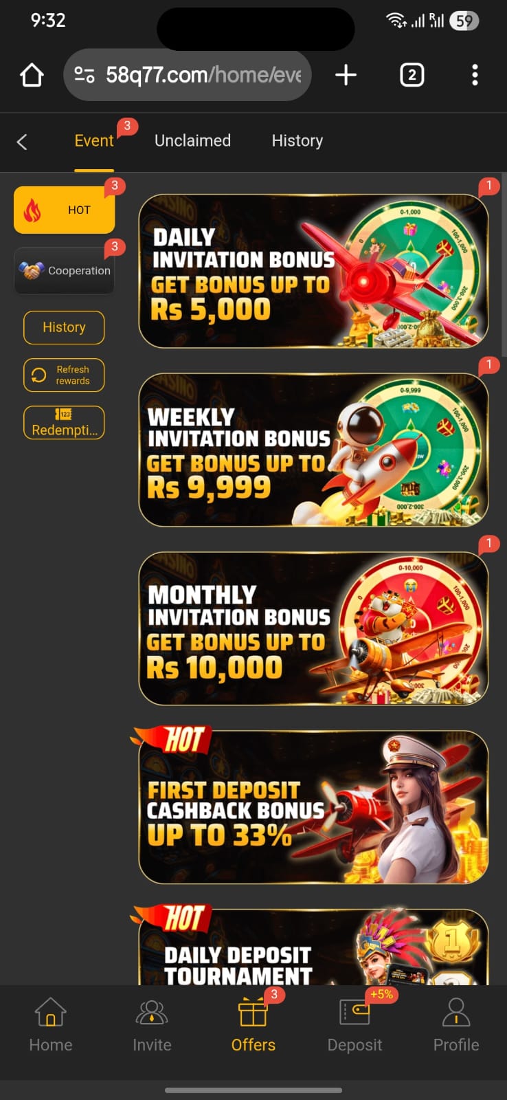Open a new tab with plus icon
Image resolution: width=507 pixels, height=1100 pixels.
pyautogui.click(x=346, y=75)
